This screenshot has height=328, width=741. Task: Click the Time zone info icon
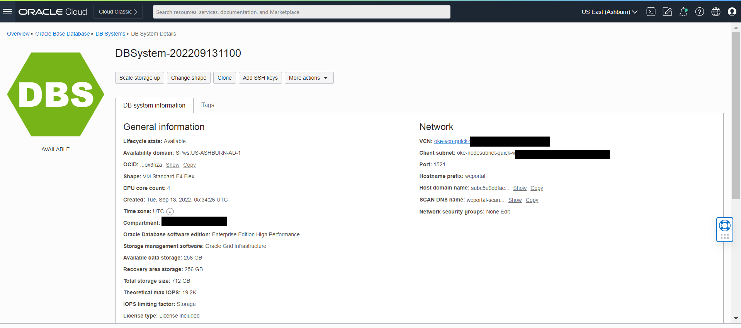(x=170, y=211)
